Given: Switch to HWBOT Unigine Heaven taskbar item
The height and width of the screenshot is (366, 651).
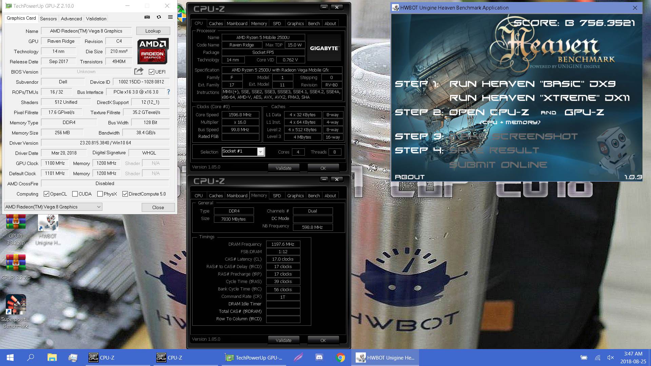Looking at the screenshot, I should click(x=385, y=358).
